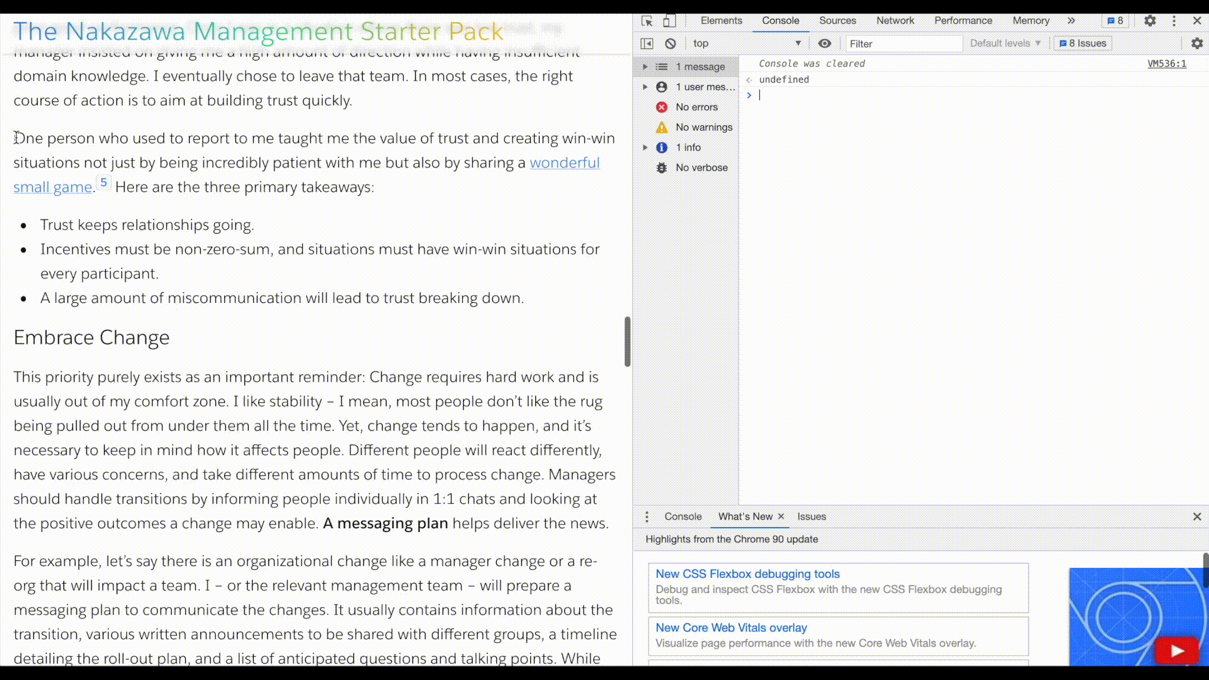The width and height of the screenshot is (1209, 680).
Task: Click the 8 Issues button
Action: coord(1087,43)
